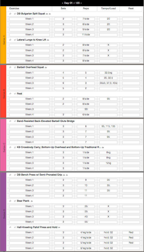Open video for Bear Plank
Screen dimensions: 144x252
(x=32, y=201)
